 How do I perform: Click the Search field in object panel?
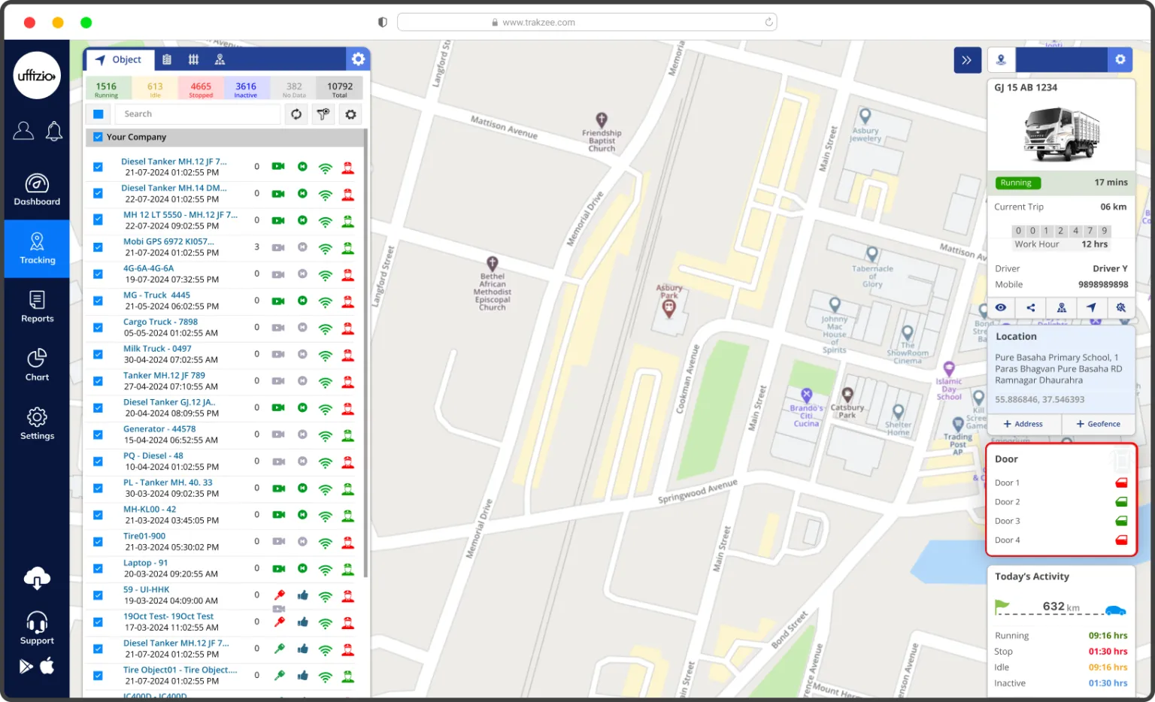pyautogui.click(x=197, y=114)
